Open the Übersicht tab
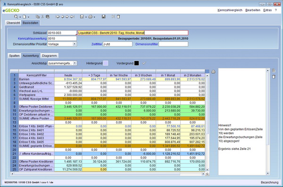Viewport: 283px width, 187px height. 13,23
